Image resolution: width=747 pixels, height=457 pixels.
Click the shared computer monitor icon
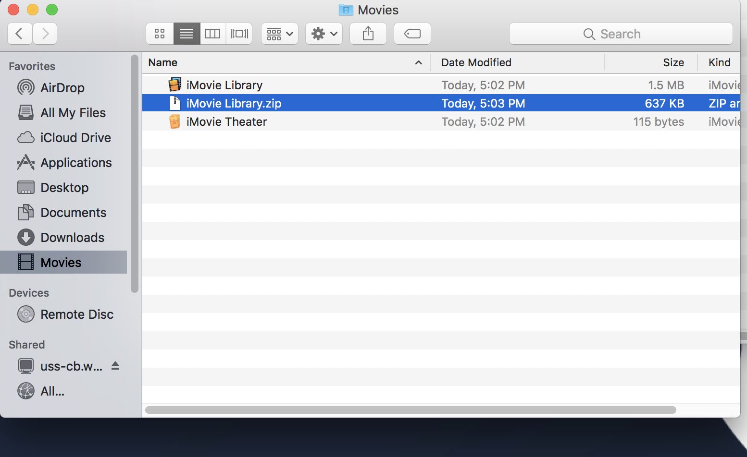pos(26,366)
